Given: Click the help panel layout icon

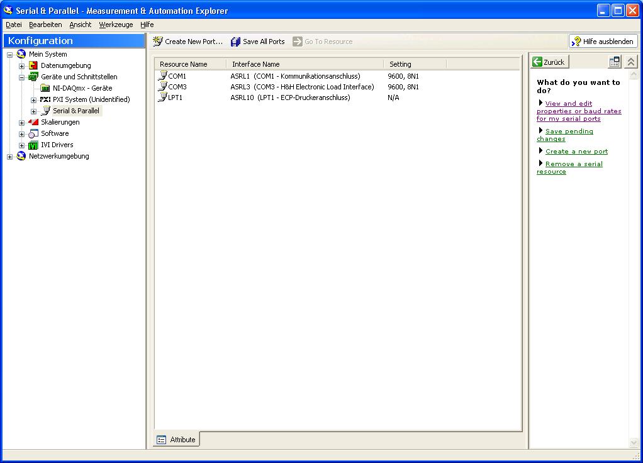Looking at the screenshot, I should [615, 62].
